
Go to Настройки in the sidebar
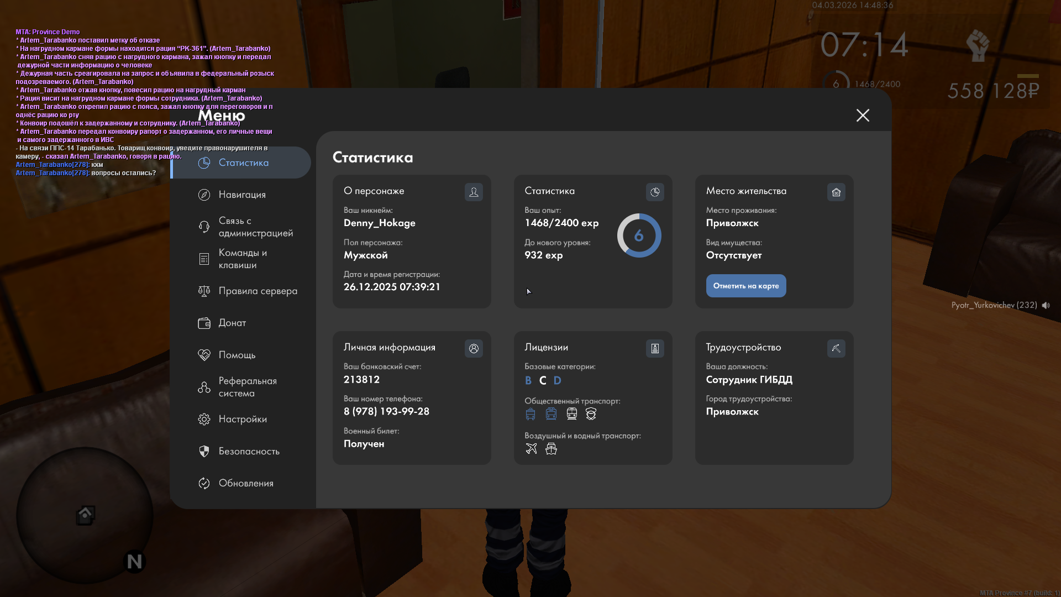[243, 419]
